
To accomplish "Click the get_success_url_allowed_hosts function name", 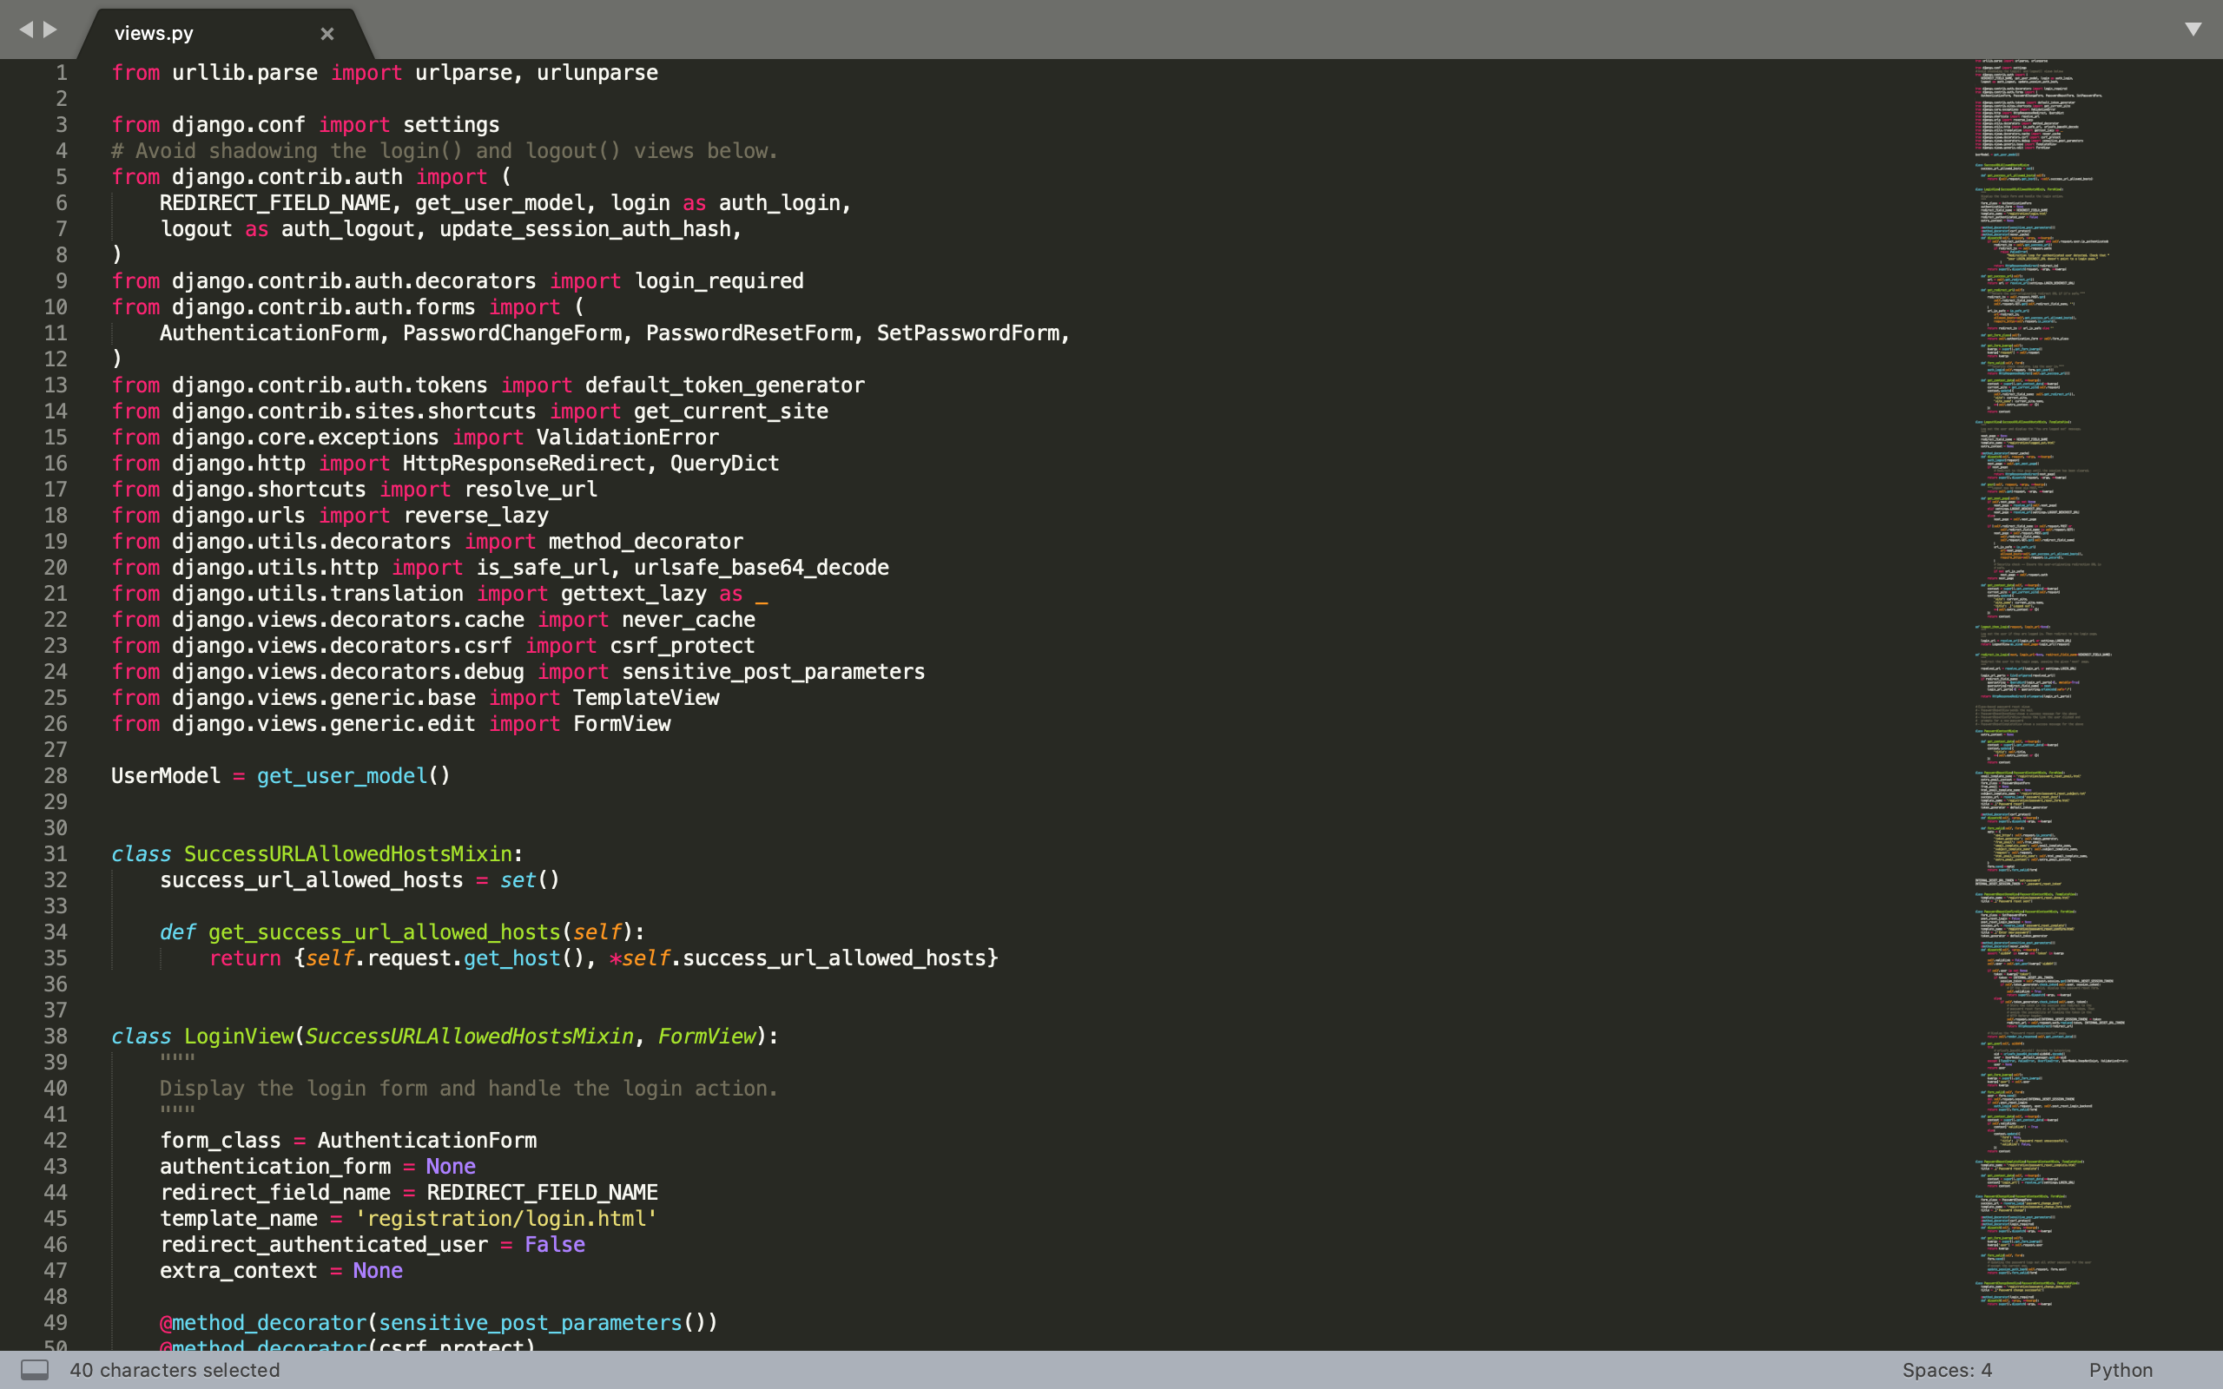I will [x=384, y=932].
